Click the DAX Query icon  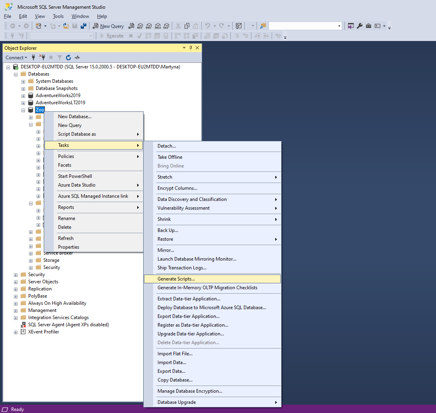point(166,26)
